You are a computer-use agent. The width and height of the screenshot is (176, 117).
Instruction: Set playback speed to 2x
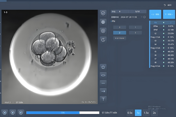[x=154, y=113]
